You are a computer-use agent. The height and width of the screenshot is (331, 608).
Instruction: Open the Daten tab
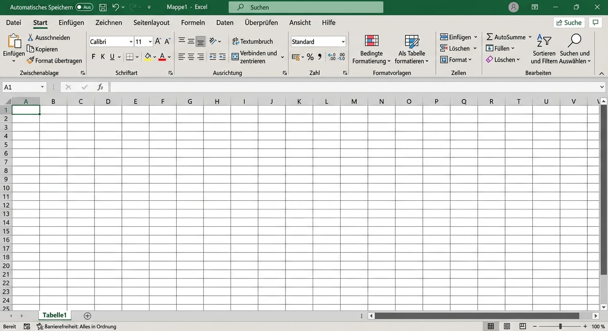[x=225, y=22]
